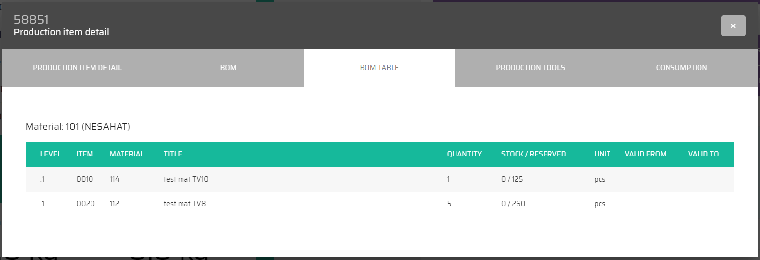The image size is (760, 260).
Task: Click material number 112 in the table
Action: tap(115, 204)
